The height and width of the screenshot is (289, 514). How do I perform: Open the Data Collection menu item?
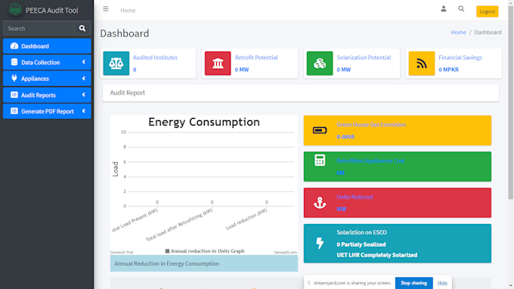point(47,62)
